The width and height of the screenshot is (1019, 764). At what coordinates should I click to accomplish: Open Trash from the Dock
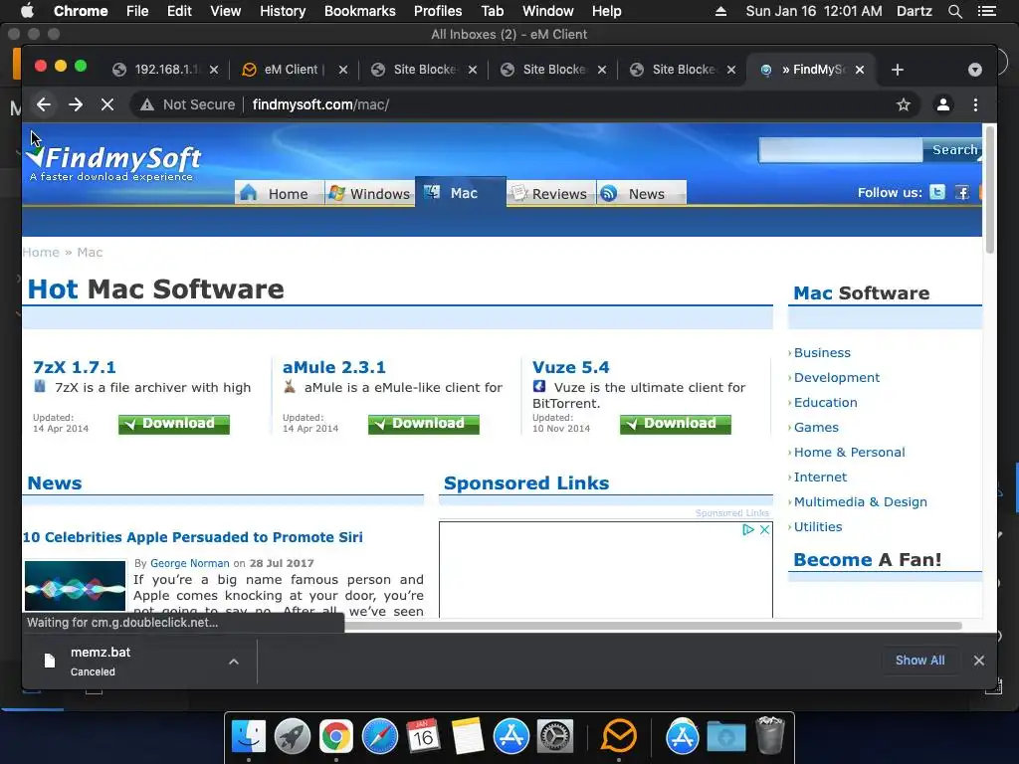coord(770,735)
